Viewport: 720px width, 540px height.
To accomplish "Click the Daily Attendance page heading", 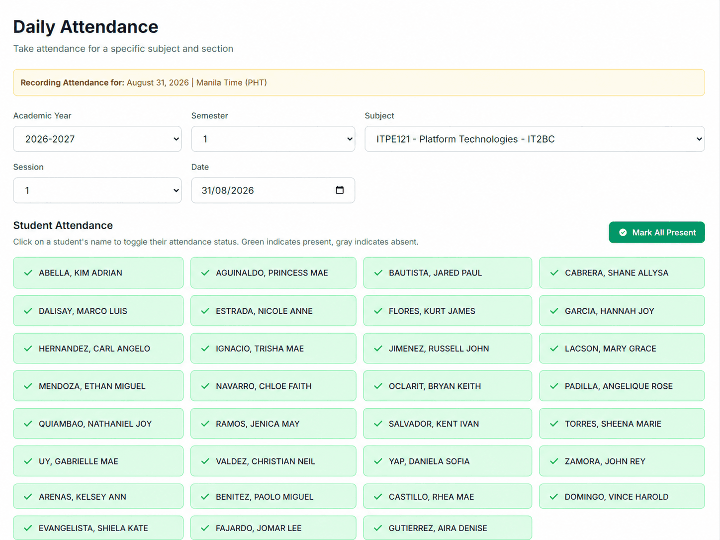I will 86,27.
